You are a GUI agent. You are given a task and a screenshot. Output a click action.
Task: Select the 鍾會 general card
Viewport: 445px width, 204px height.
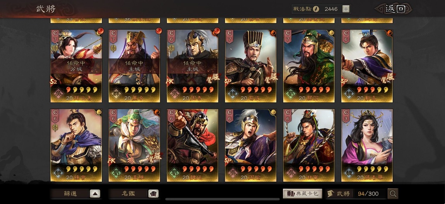76,145
